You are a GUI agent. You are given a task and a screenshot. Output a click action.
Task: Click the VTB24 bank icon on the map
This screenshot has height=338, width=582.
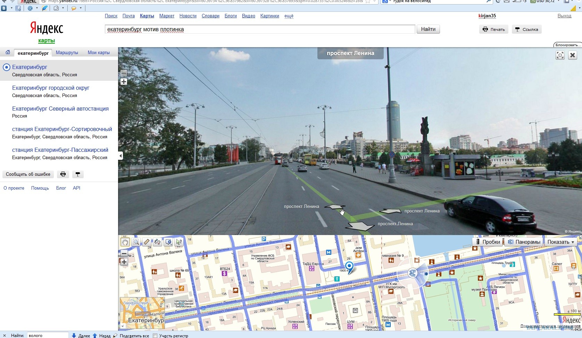[x=224, y=274]
